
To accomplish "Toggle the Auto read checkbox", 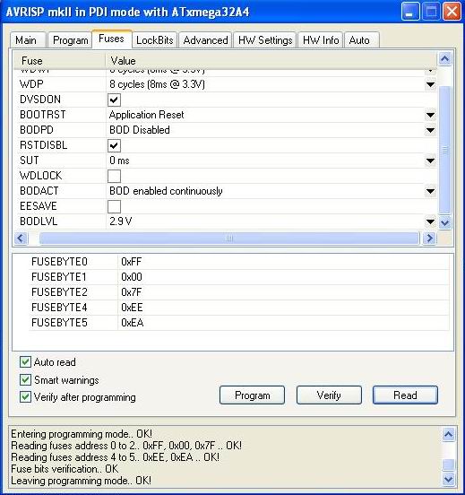I will [x=25, y=361].
